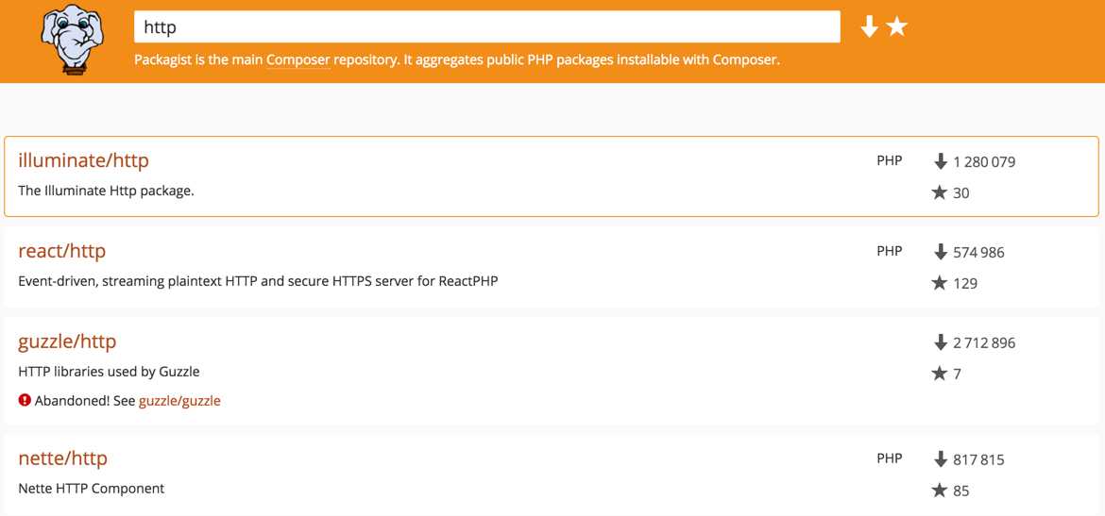The width and height of the screenshot is (1105, 516).
Task: Click the Packagist elephant logo
Action: 68,39
